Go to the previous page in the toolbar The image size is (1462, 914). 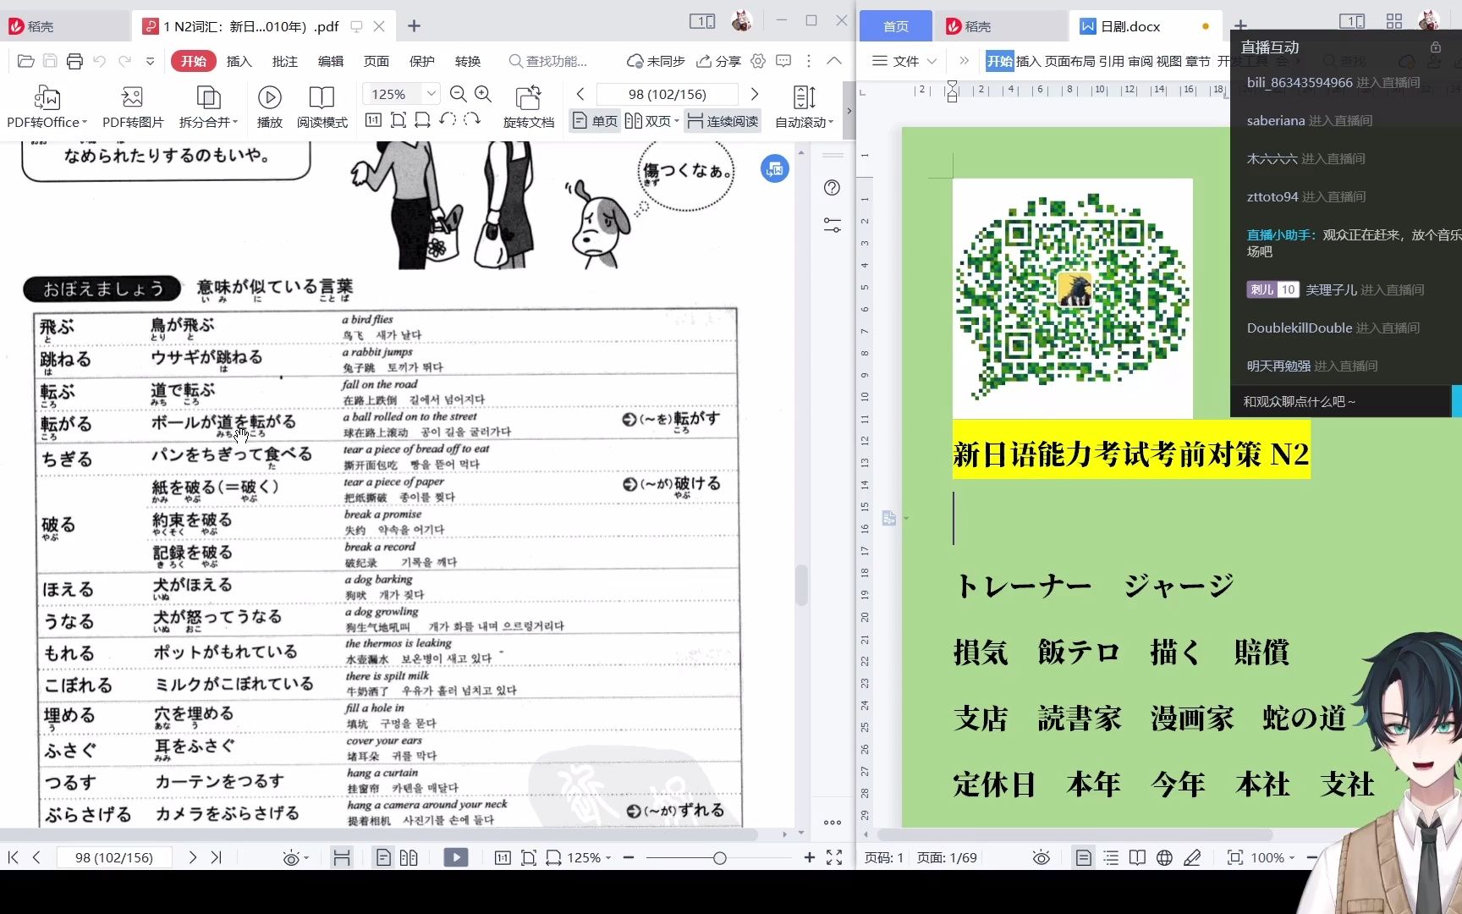(580, 94)
